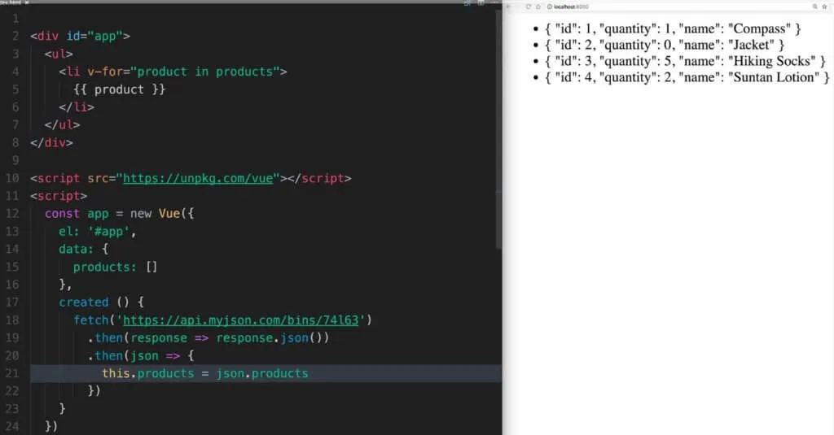Focus the localhost address bar
Image resolution: width=834 pixels, height=435 pixels.
[x=682, y=7]
